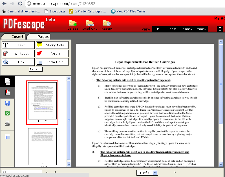Click the Fit view button

tap(159, 29)
